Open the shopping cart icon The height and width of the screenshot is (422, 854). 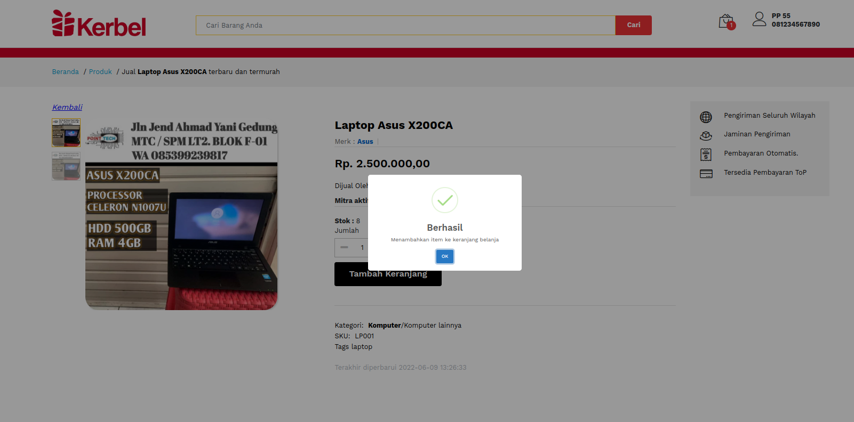726,21
